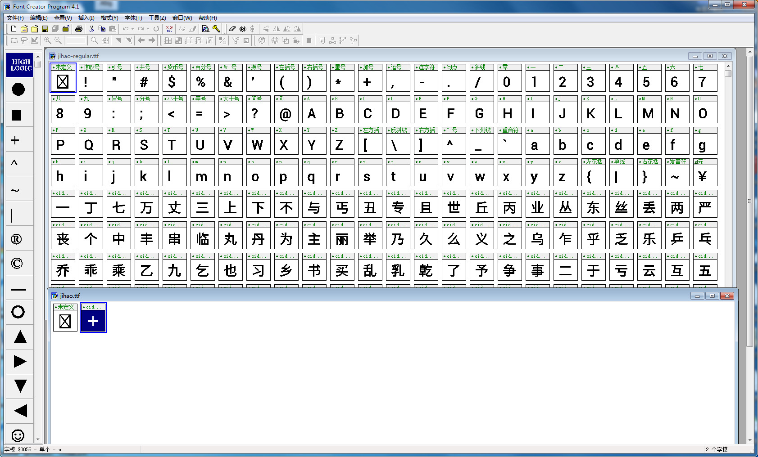Open the 工具(Z) menu
758x457 pixels.
pos(157,18)
